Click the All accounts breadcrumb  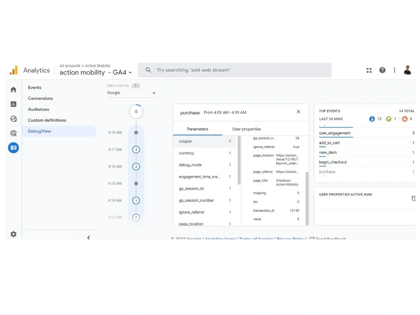[x=70, y=66]
